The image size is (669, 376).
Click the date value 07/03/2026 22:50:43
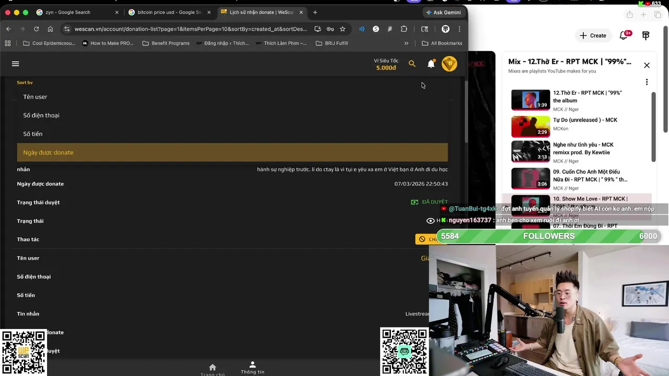[x=421, y=184]
